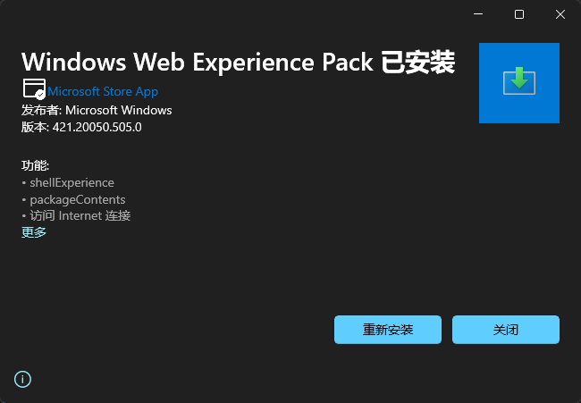Viewport: 581px width, 403px height.
Task: Click the 功能 section heading
Action: click(x=36, y=165)
